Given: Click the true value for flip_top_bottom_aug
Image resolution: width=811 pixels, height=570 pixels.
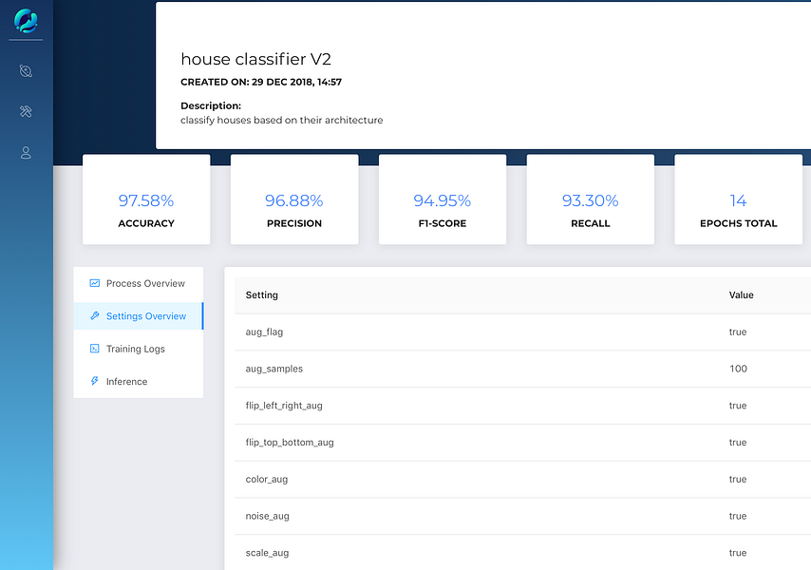Looking at the screenshot, I should [738, 443].
